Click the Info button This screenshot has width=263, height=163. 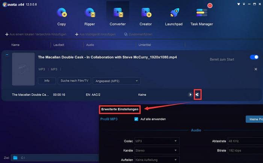click(47, 81)
